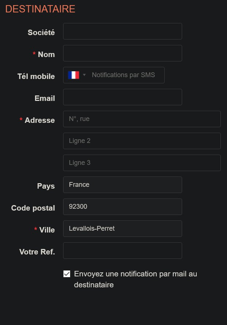Screen dimensions: 227x325
Task: Click the Votre Ref. input field
Action: click(x=122, y=250)
